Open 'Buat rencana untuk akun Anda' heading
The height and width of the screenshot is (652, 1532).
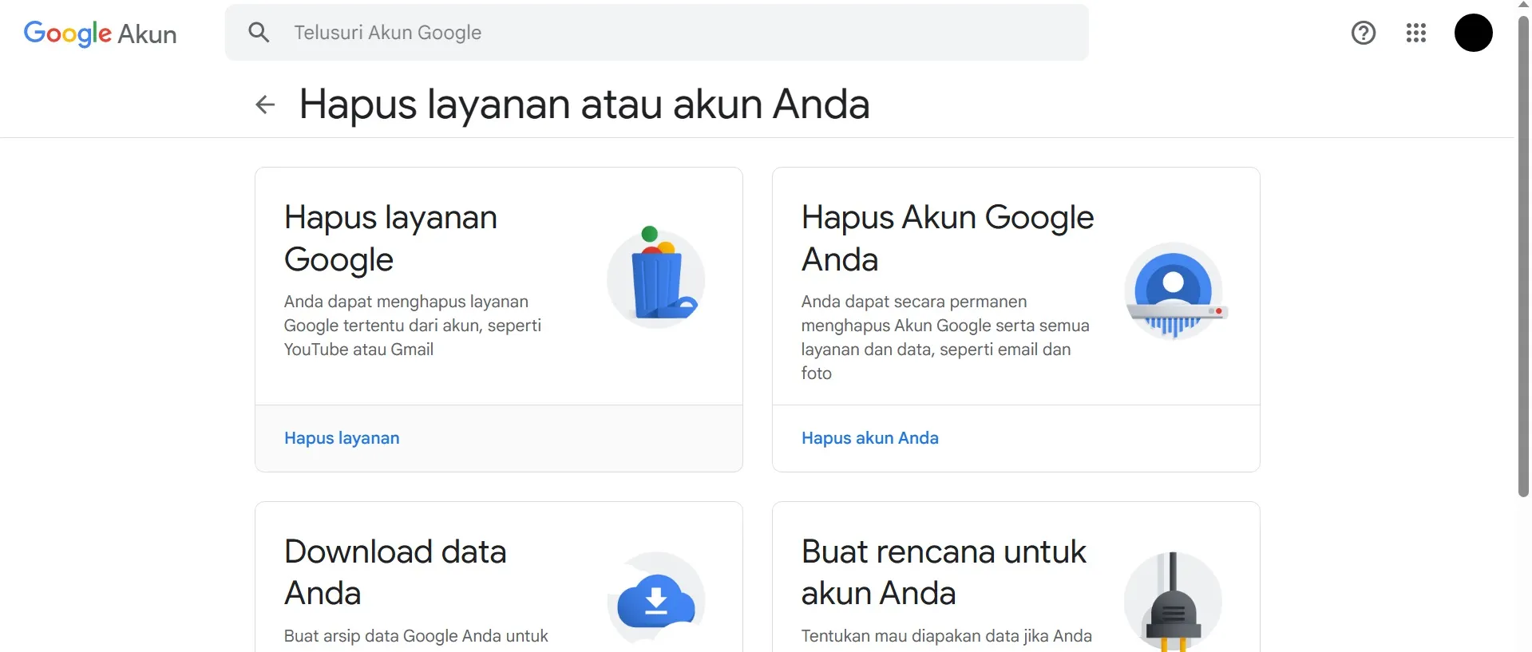(943, 572)
